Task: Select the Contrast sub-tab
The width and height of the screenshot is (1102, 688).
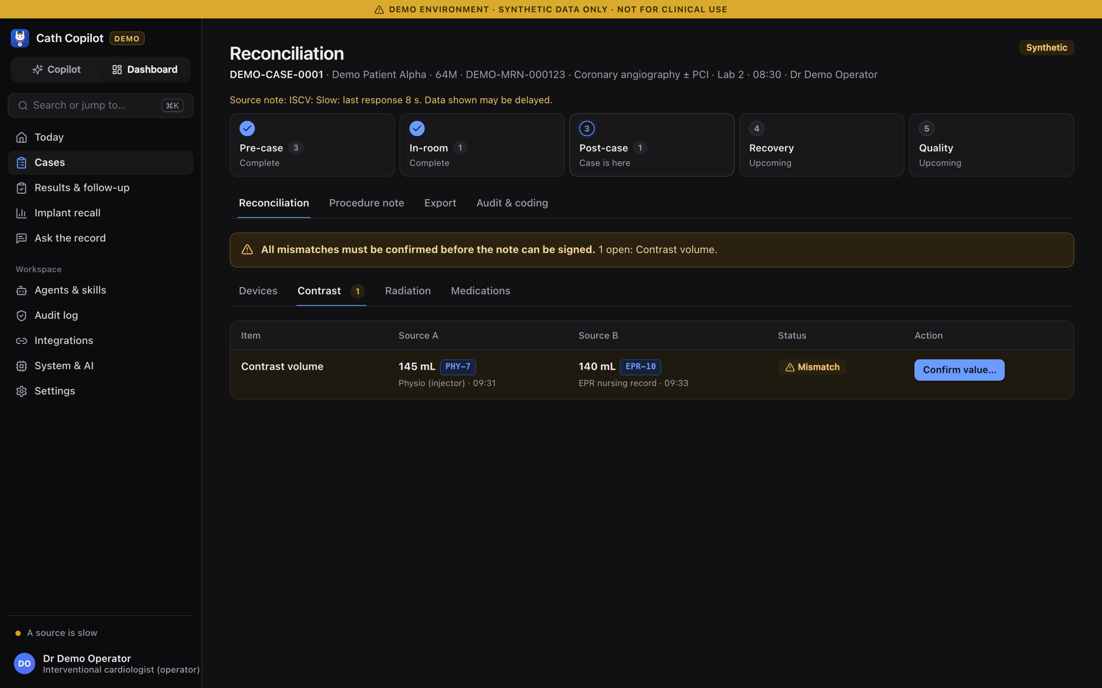Action: [331, 291]
